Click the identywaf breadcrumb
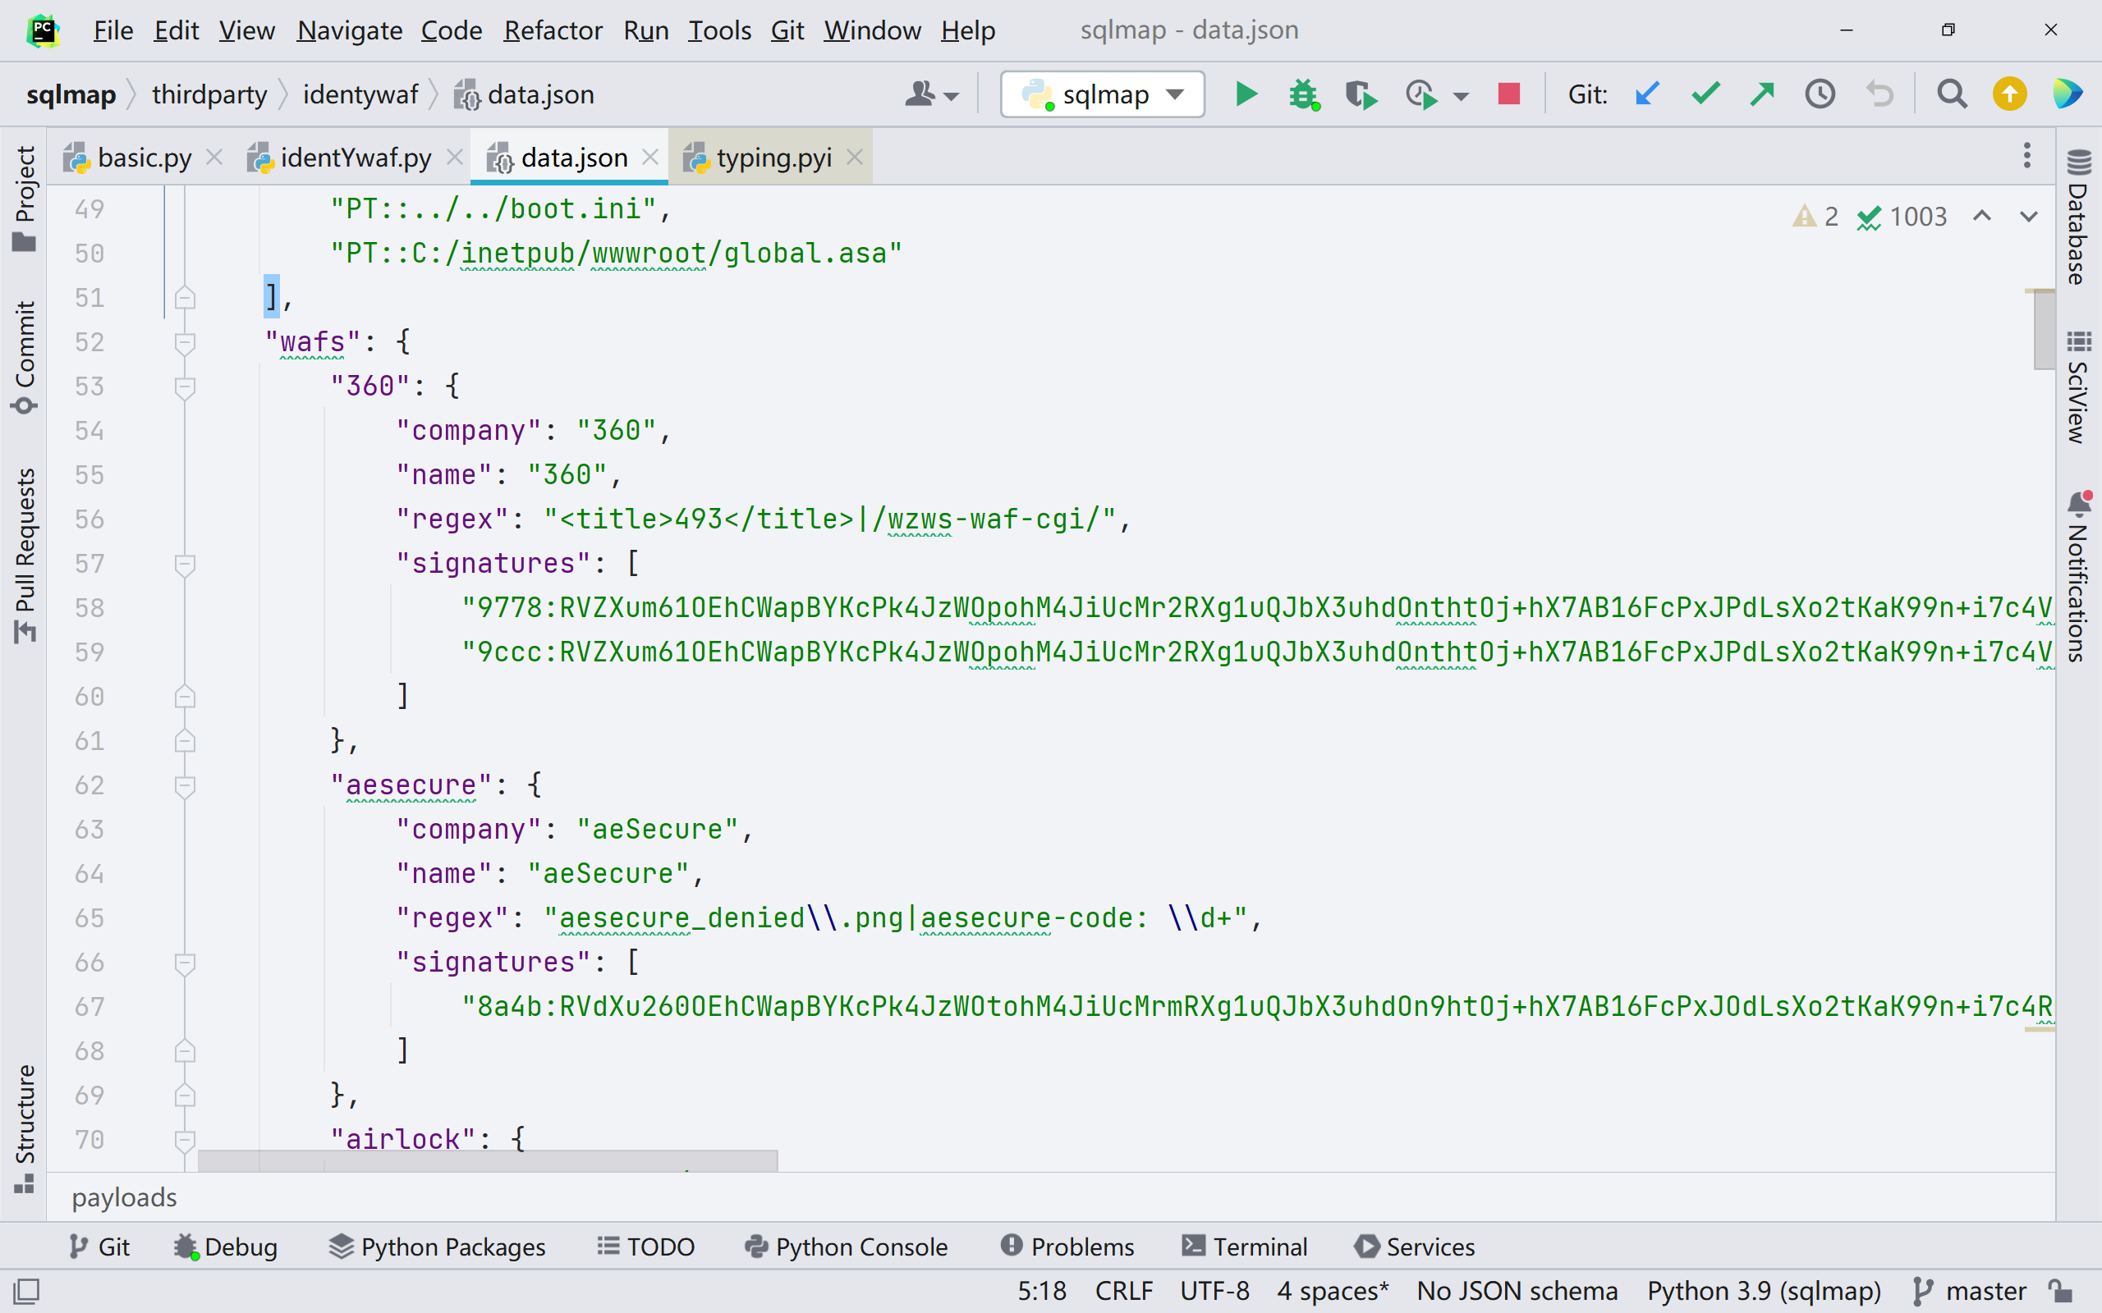 coord(360,94)
